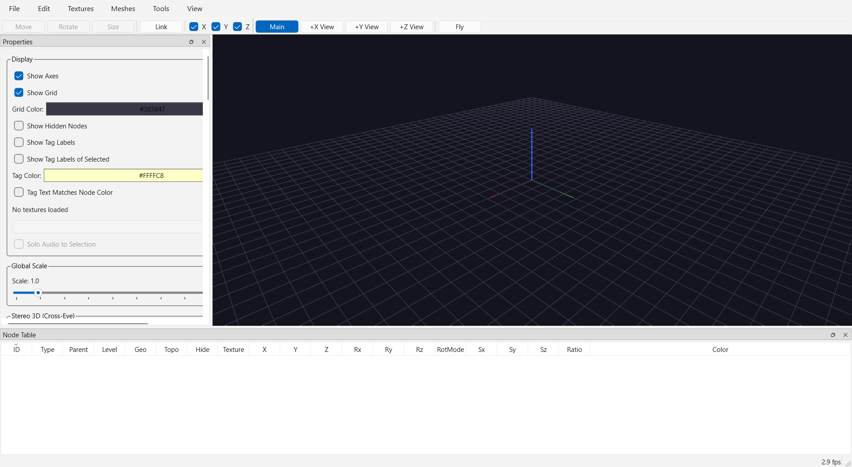The image size is (852, 467).
Task: Click the empty textures dropdown field
Action: [108, 227]
